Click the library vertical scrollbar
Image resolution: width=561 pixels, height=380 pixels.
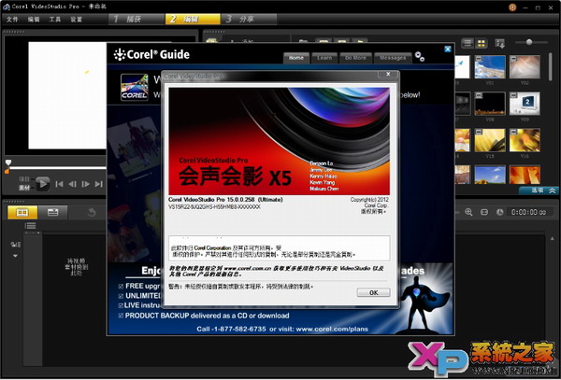point(551,66)
